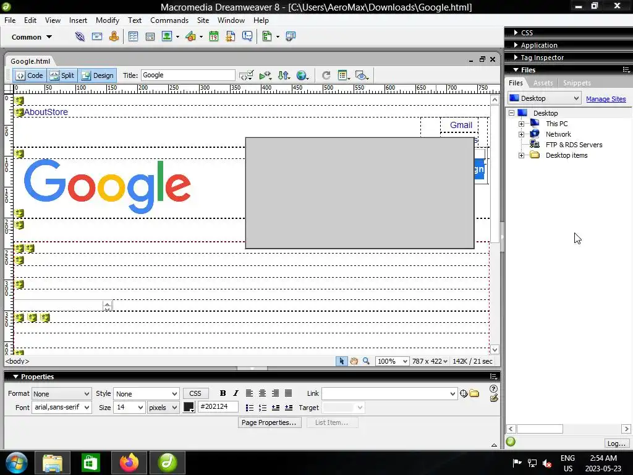Switch to Split view

(62, 75)
